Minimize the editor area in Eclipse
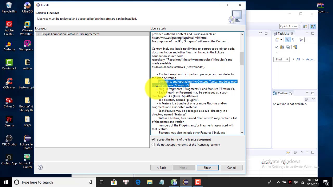 260,33
